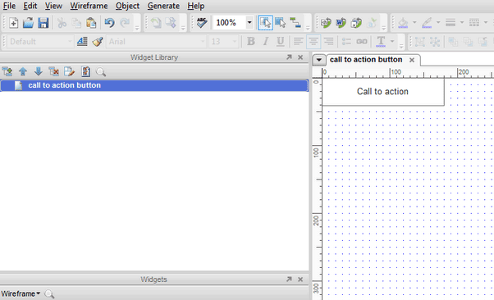494x300 pixels.
Task: Activate the Connector mode icon
Action: point(295,23)
